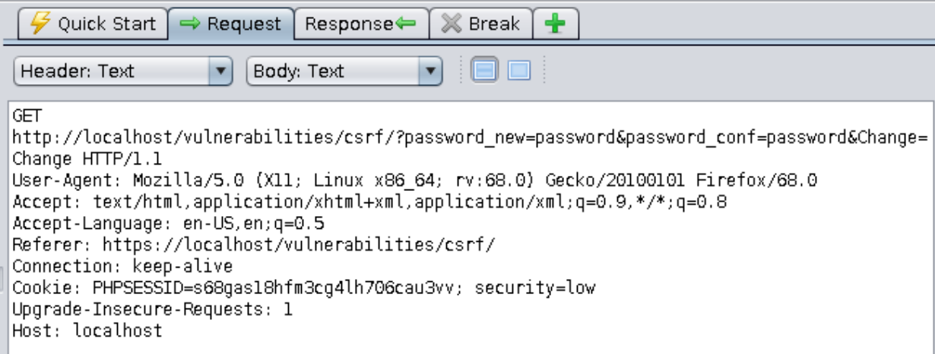Toggle the separate header and body view icon
The height and width of the screenshot is (354, 935).
coord(518,71)
